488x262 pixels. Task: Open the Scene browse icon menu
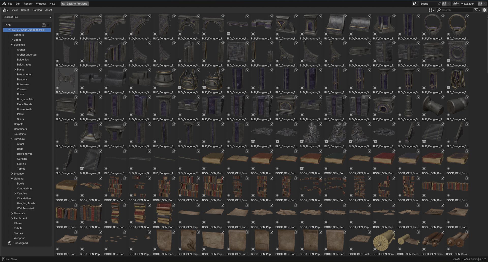tap(415, 4)
